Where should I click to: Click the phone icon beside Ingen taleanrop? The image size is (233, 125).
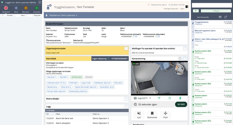(109, 59)
